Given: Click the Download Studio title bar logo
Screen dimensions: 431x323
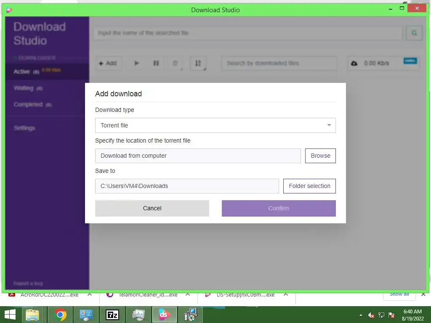Looking at the screenshot, I should pyautogui.click(x=9, y=10).
